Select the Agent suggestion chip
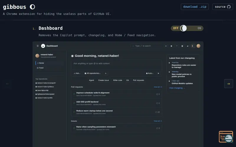Viewport: 236px width, 147px height. (x=91, y=80)
